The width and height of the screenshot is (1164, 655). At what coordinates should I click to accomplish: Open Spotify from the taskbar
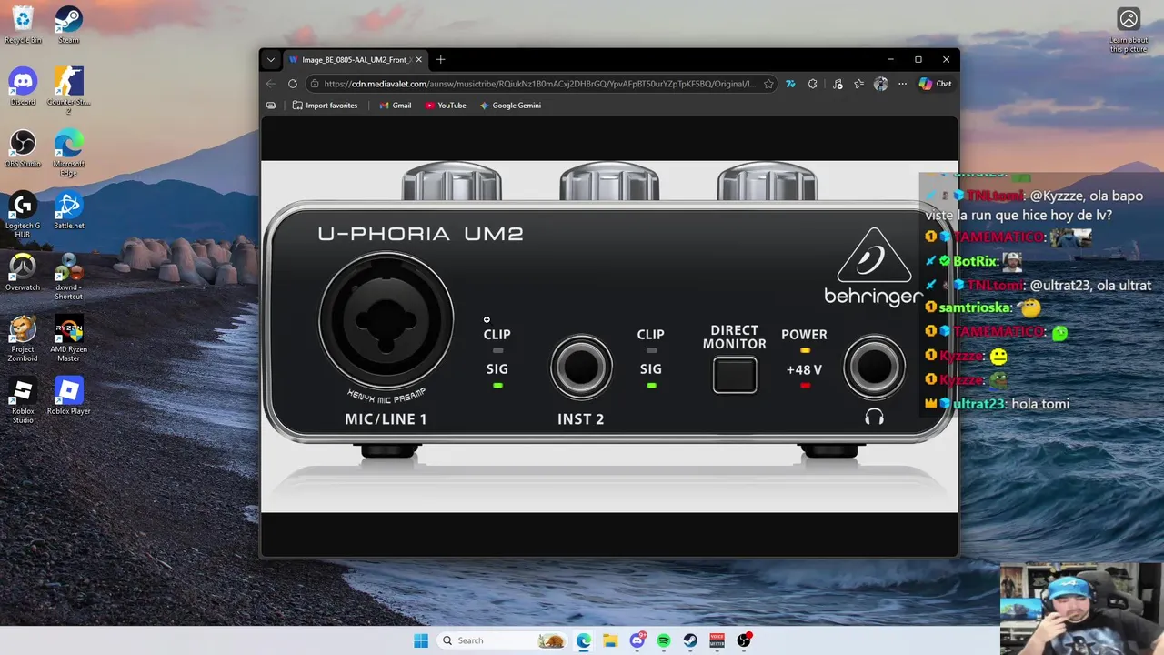point(664,640)
